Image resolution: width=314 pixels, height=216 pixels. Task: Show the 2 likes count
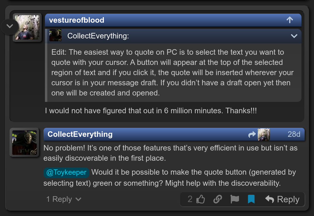pos(190,199)
